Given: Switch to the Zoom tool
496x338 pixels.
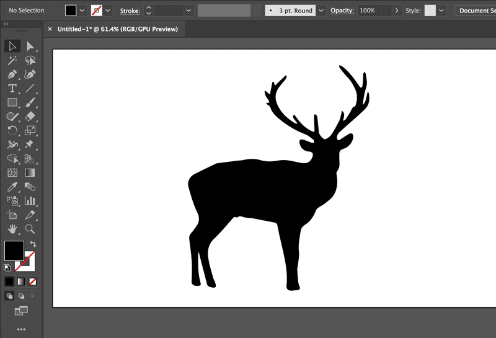Looking at the screenshot, I should (x=30, y=229).
